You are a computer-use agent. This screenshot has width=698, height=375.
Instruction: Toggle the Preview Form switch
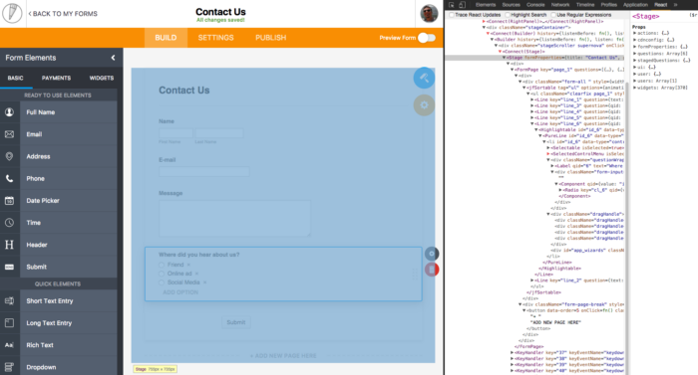pos(427,38)
